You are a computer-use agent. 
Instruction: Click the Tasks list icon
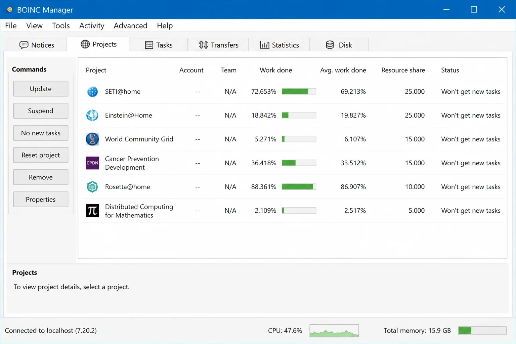pyautogui.click(x=149, y=45)
